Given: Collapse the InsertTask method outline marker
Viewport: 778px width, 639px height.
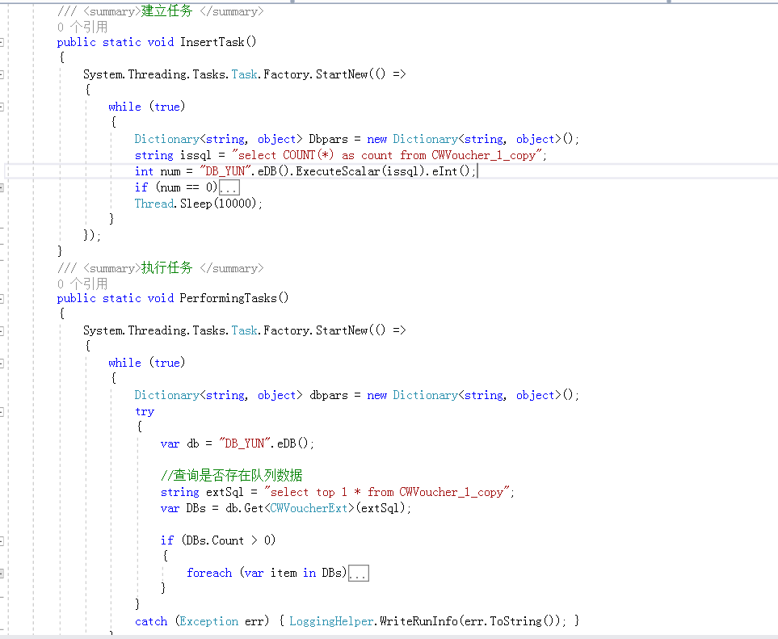Looking at the screenshot, I should (2, 42).
